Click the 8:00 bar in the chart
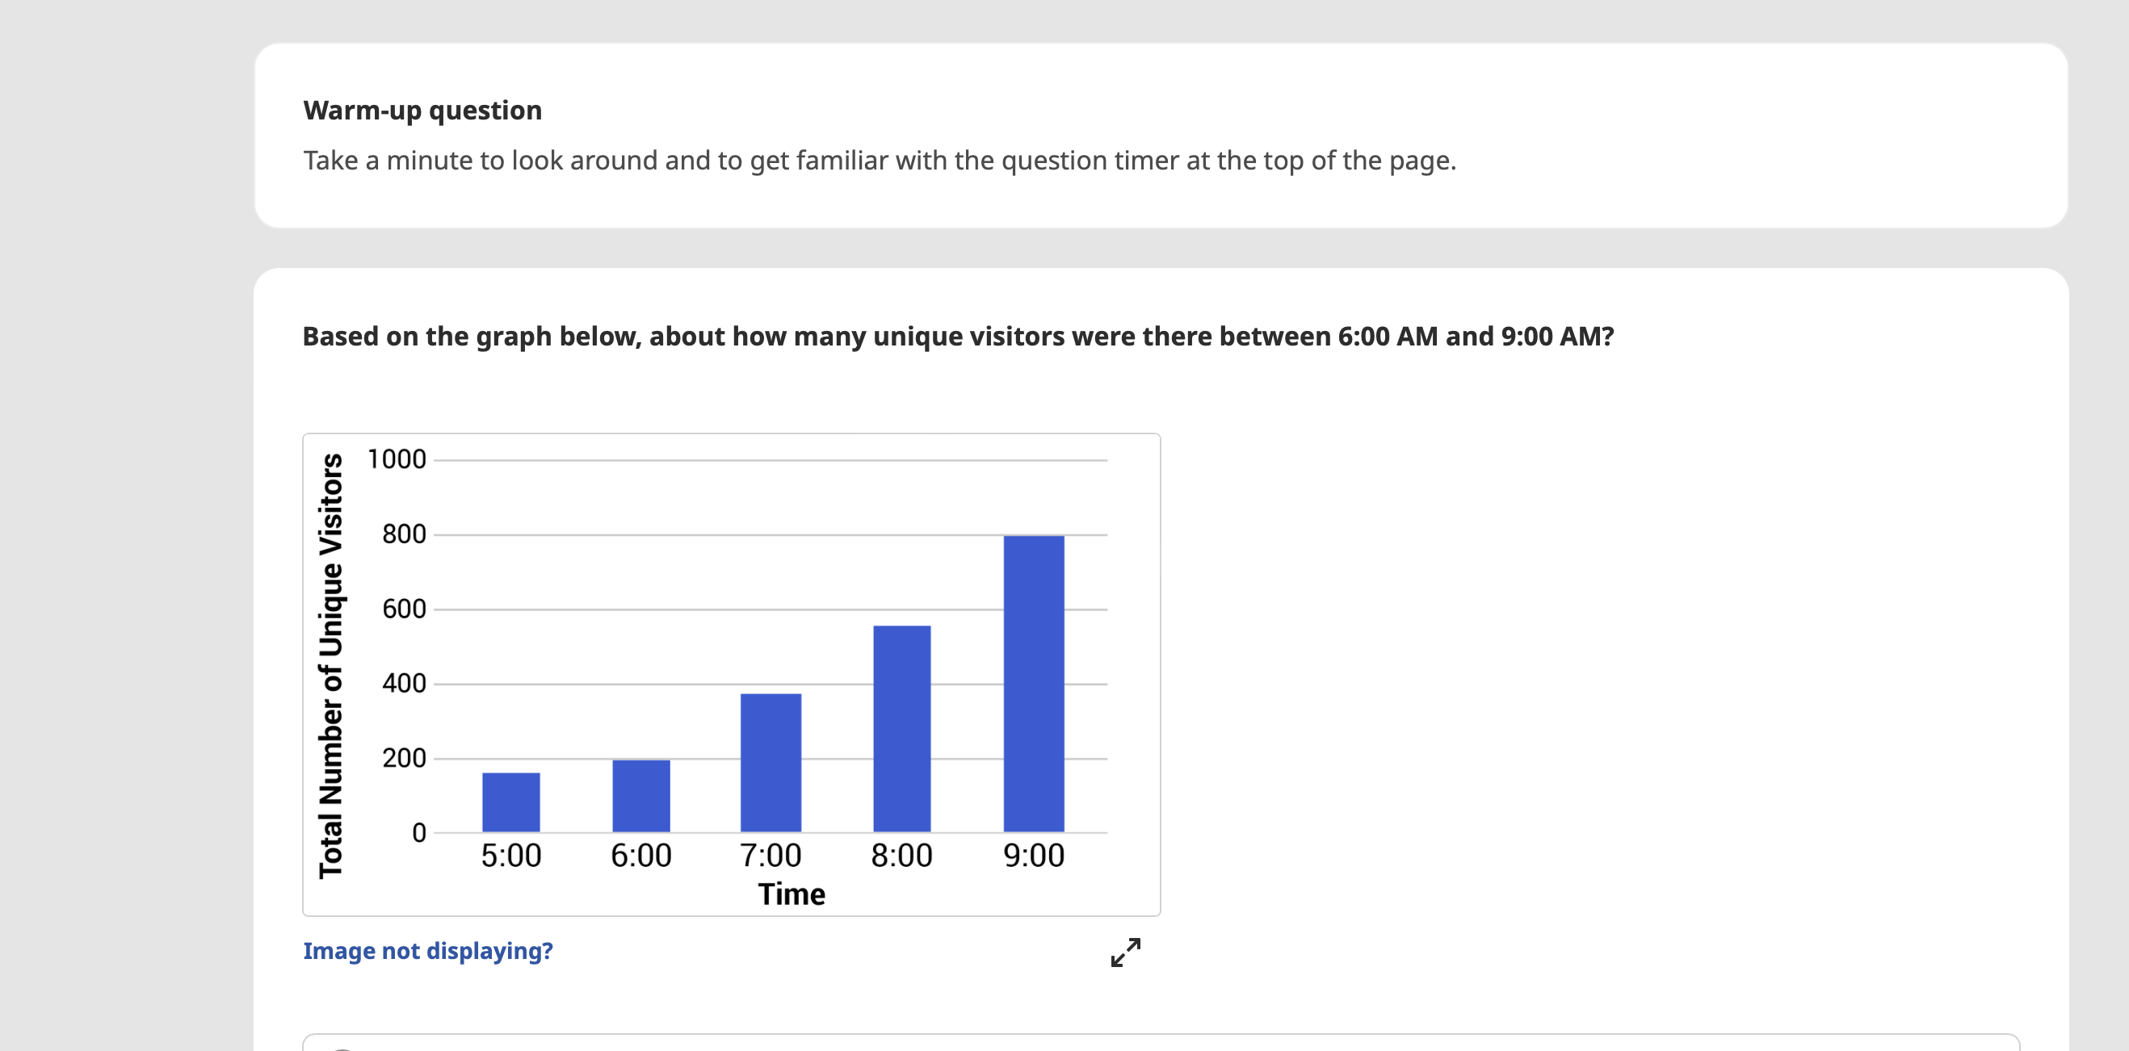 click(901, 728)
